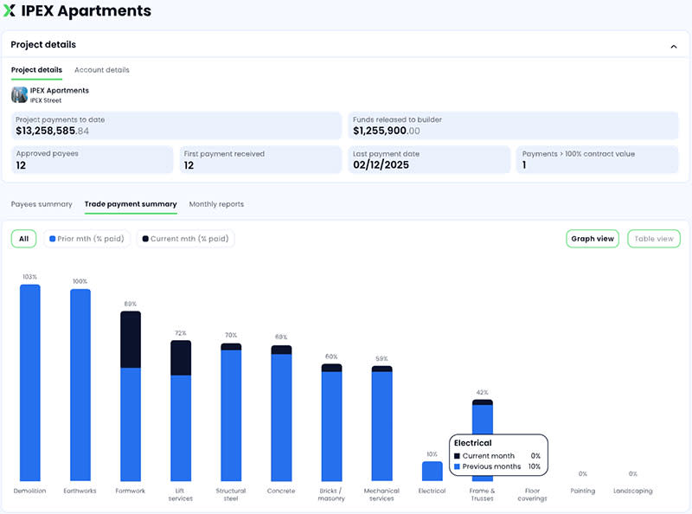Viewport: 692px width, 514px height.
Task: Click the Floor coverings axis label
Action: [532, 494]
